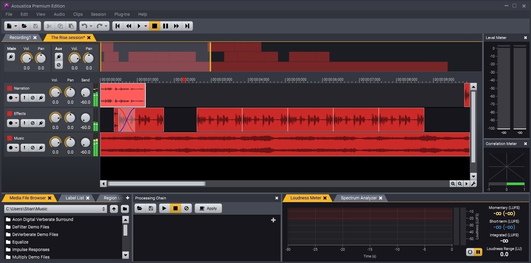Save the processing chain preset
Screen dimensions: 531x263
[151, 208]
